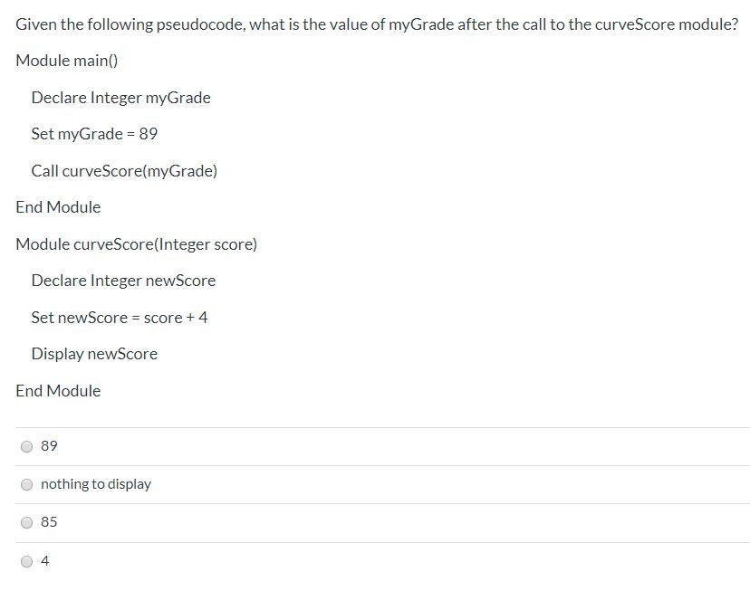Image resolution: width=750 pixels, height=591 pixels.
Task: Pick the radio button for answer 4
Action: 27,561
